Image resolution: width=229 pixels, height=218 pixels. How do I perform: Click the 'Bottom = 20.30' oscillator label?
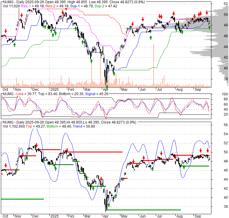coord(71,94)
